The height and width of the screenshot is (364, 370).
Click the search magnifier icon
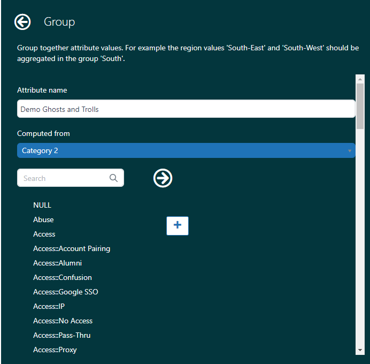(113, 178)
